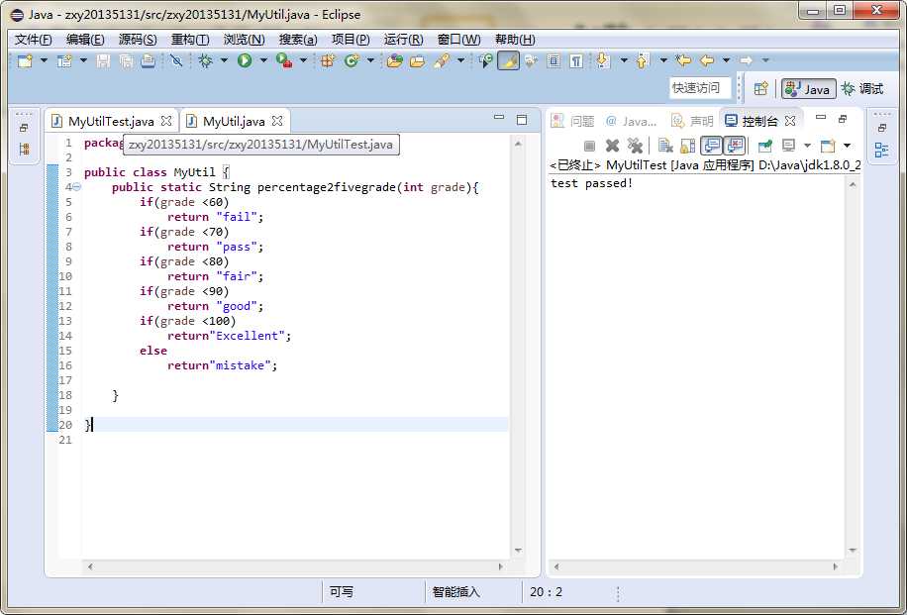Toggle Show Console on Standard Out
This screenshot has width=907, height=615.
[x=712, y=146]
